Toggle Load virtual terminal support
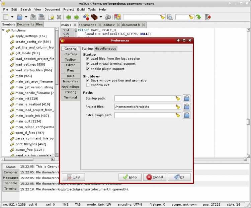The width and height of the screenshot is (251, 208). point(88,64)
